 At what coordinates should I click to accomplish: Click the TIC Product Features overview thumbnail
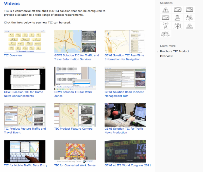[x=25, y=42]
